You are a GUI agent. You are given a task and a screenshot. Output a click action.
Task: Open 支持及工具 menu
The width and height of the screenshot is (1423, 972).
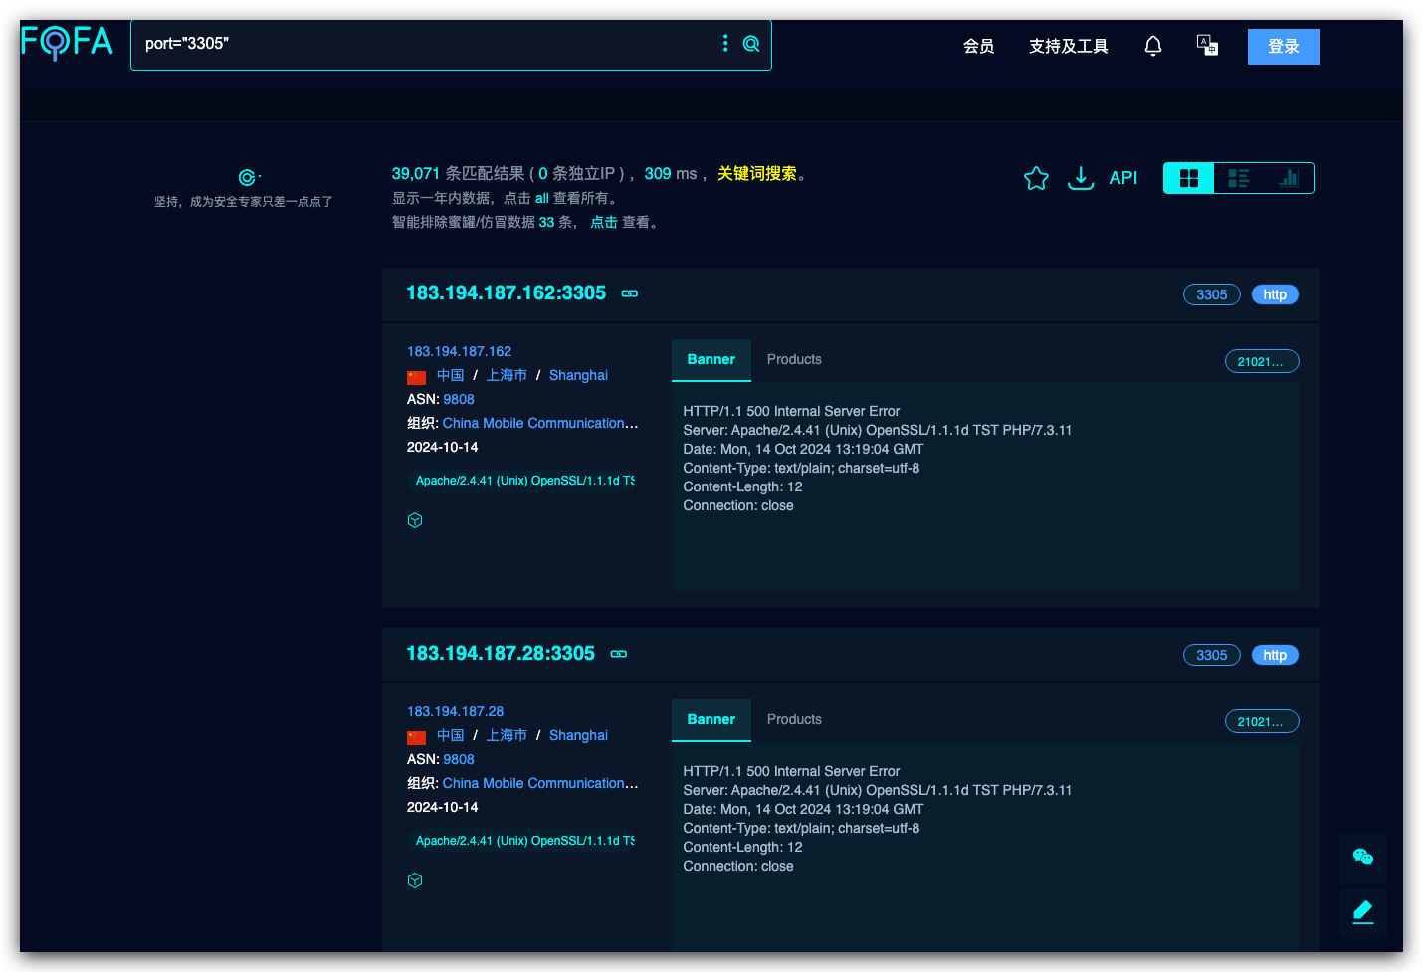[x=1069, y=46]
